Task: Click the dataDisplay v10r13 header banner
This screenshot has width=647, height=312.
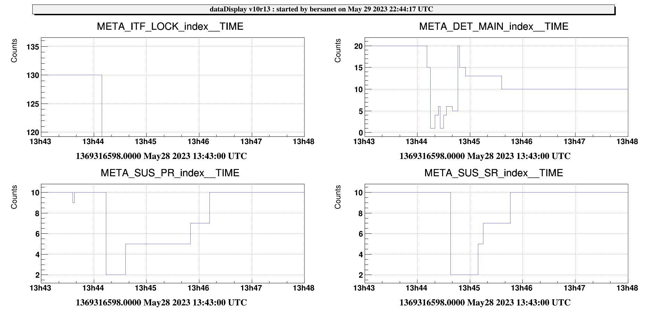Action: pos(323,9)
